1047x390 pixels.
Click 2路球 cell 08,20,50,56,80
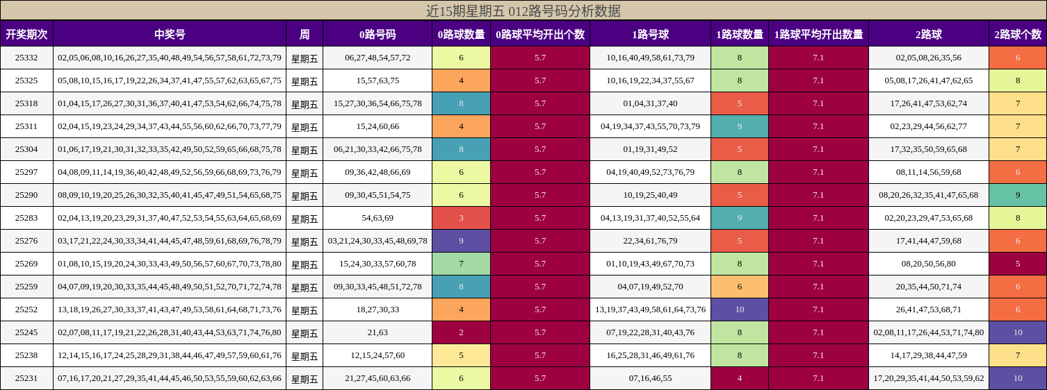(929, 264)
